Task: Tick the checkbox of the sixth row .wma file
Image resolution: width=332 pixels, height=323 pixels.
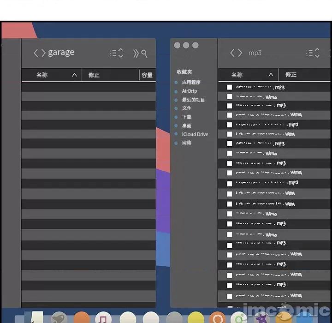Action: pyautogui.click(x=230, y=134)
